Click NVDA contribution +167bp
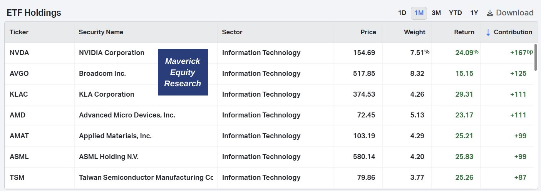 click(x=521, y=53)
